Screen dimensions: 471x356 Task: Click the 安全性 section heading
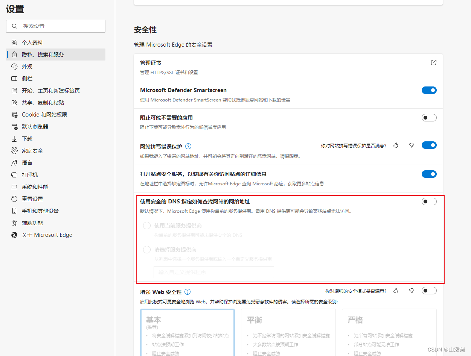[145, 30]
